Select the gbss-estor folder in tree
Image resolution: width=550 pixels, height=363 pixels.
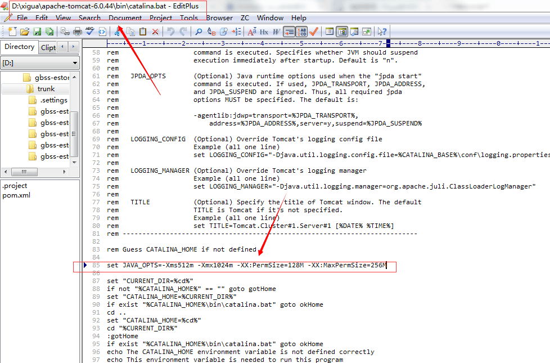[x=47, y=78]
